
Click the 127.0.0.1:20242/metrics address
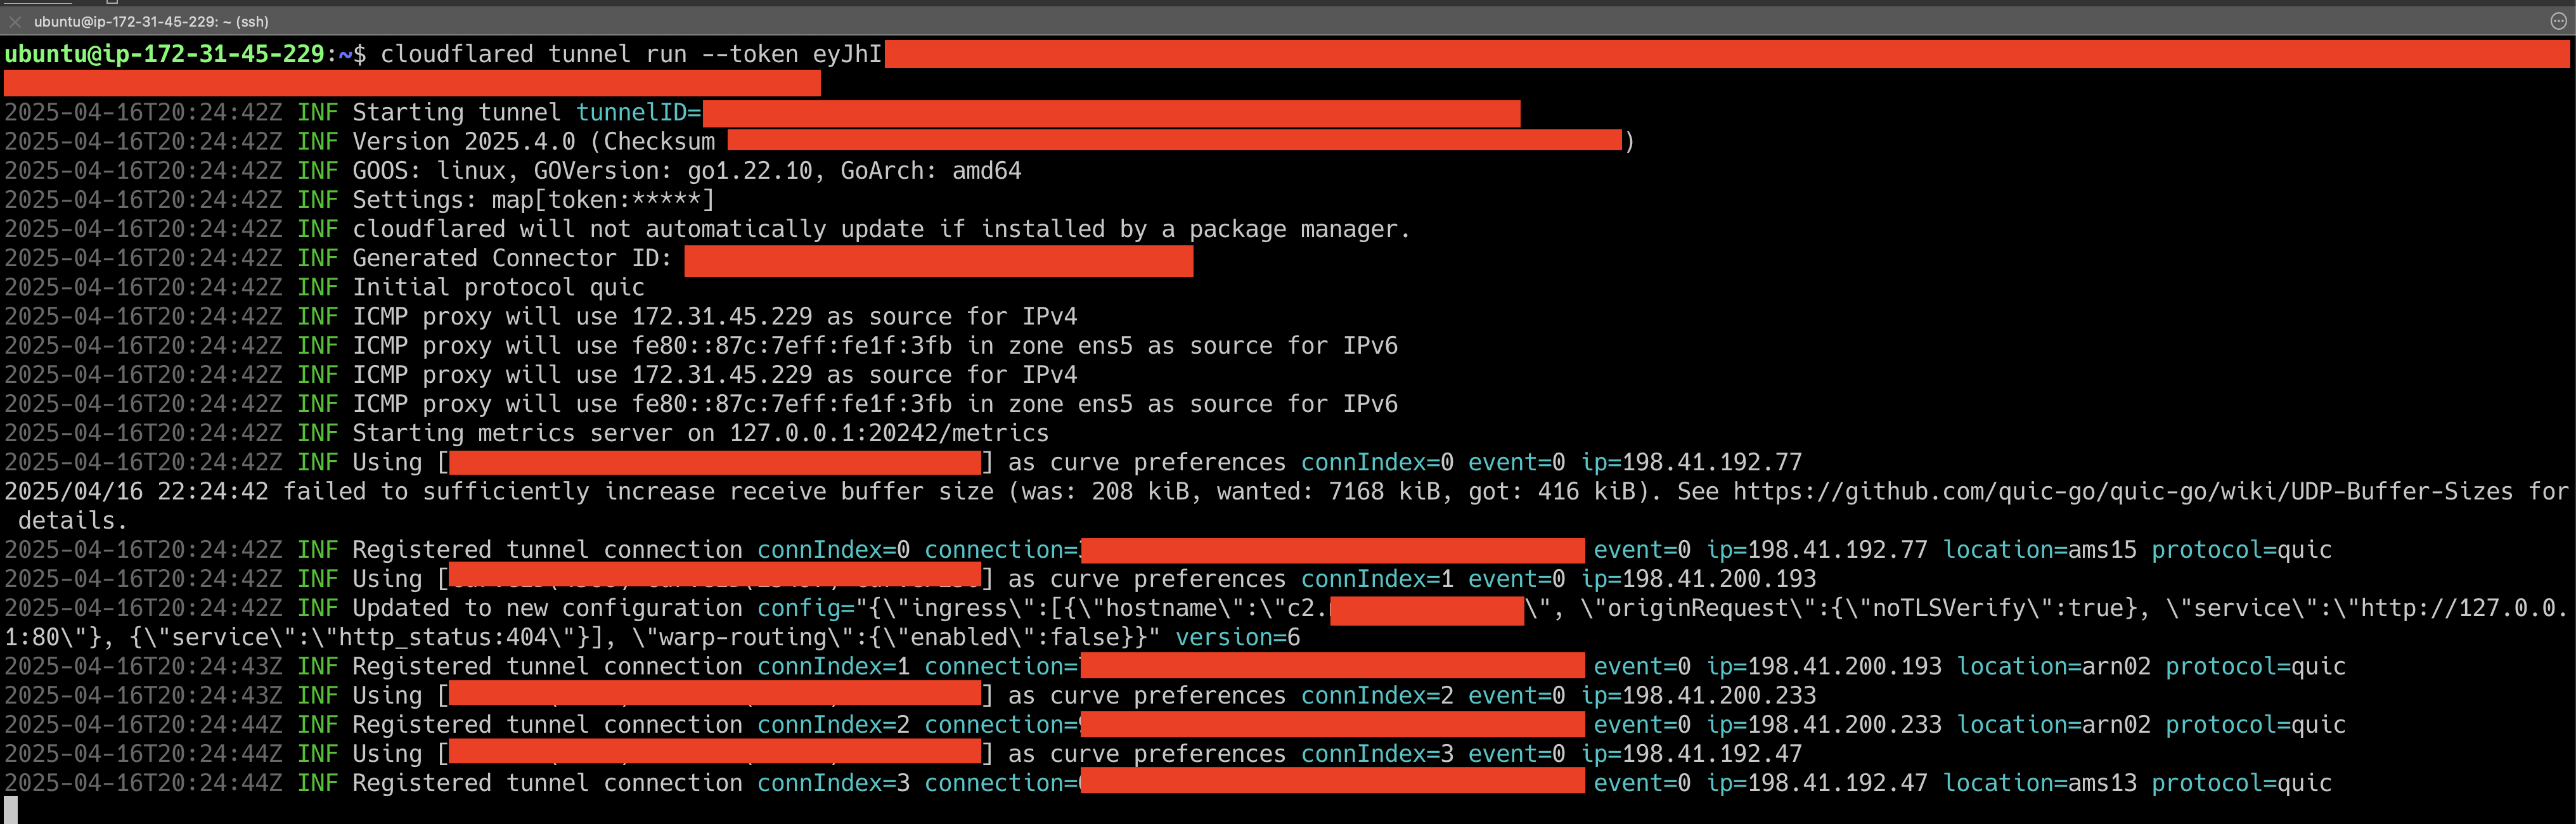(889, 433)
